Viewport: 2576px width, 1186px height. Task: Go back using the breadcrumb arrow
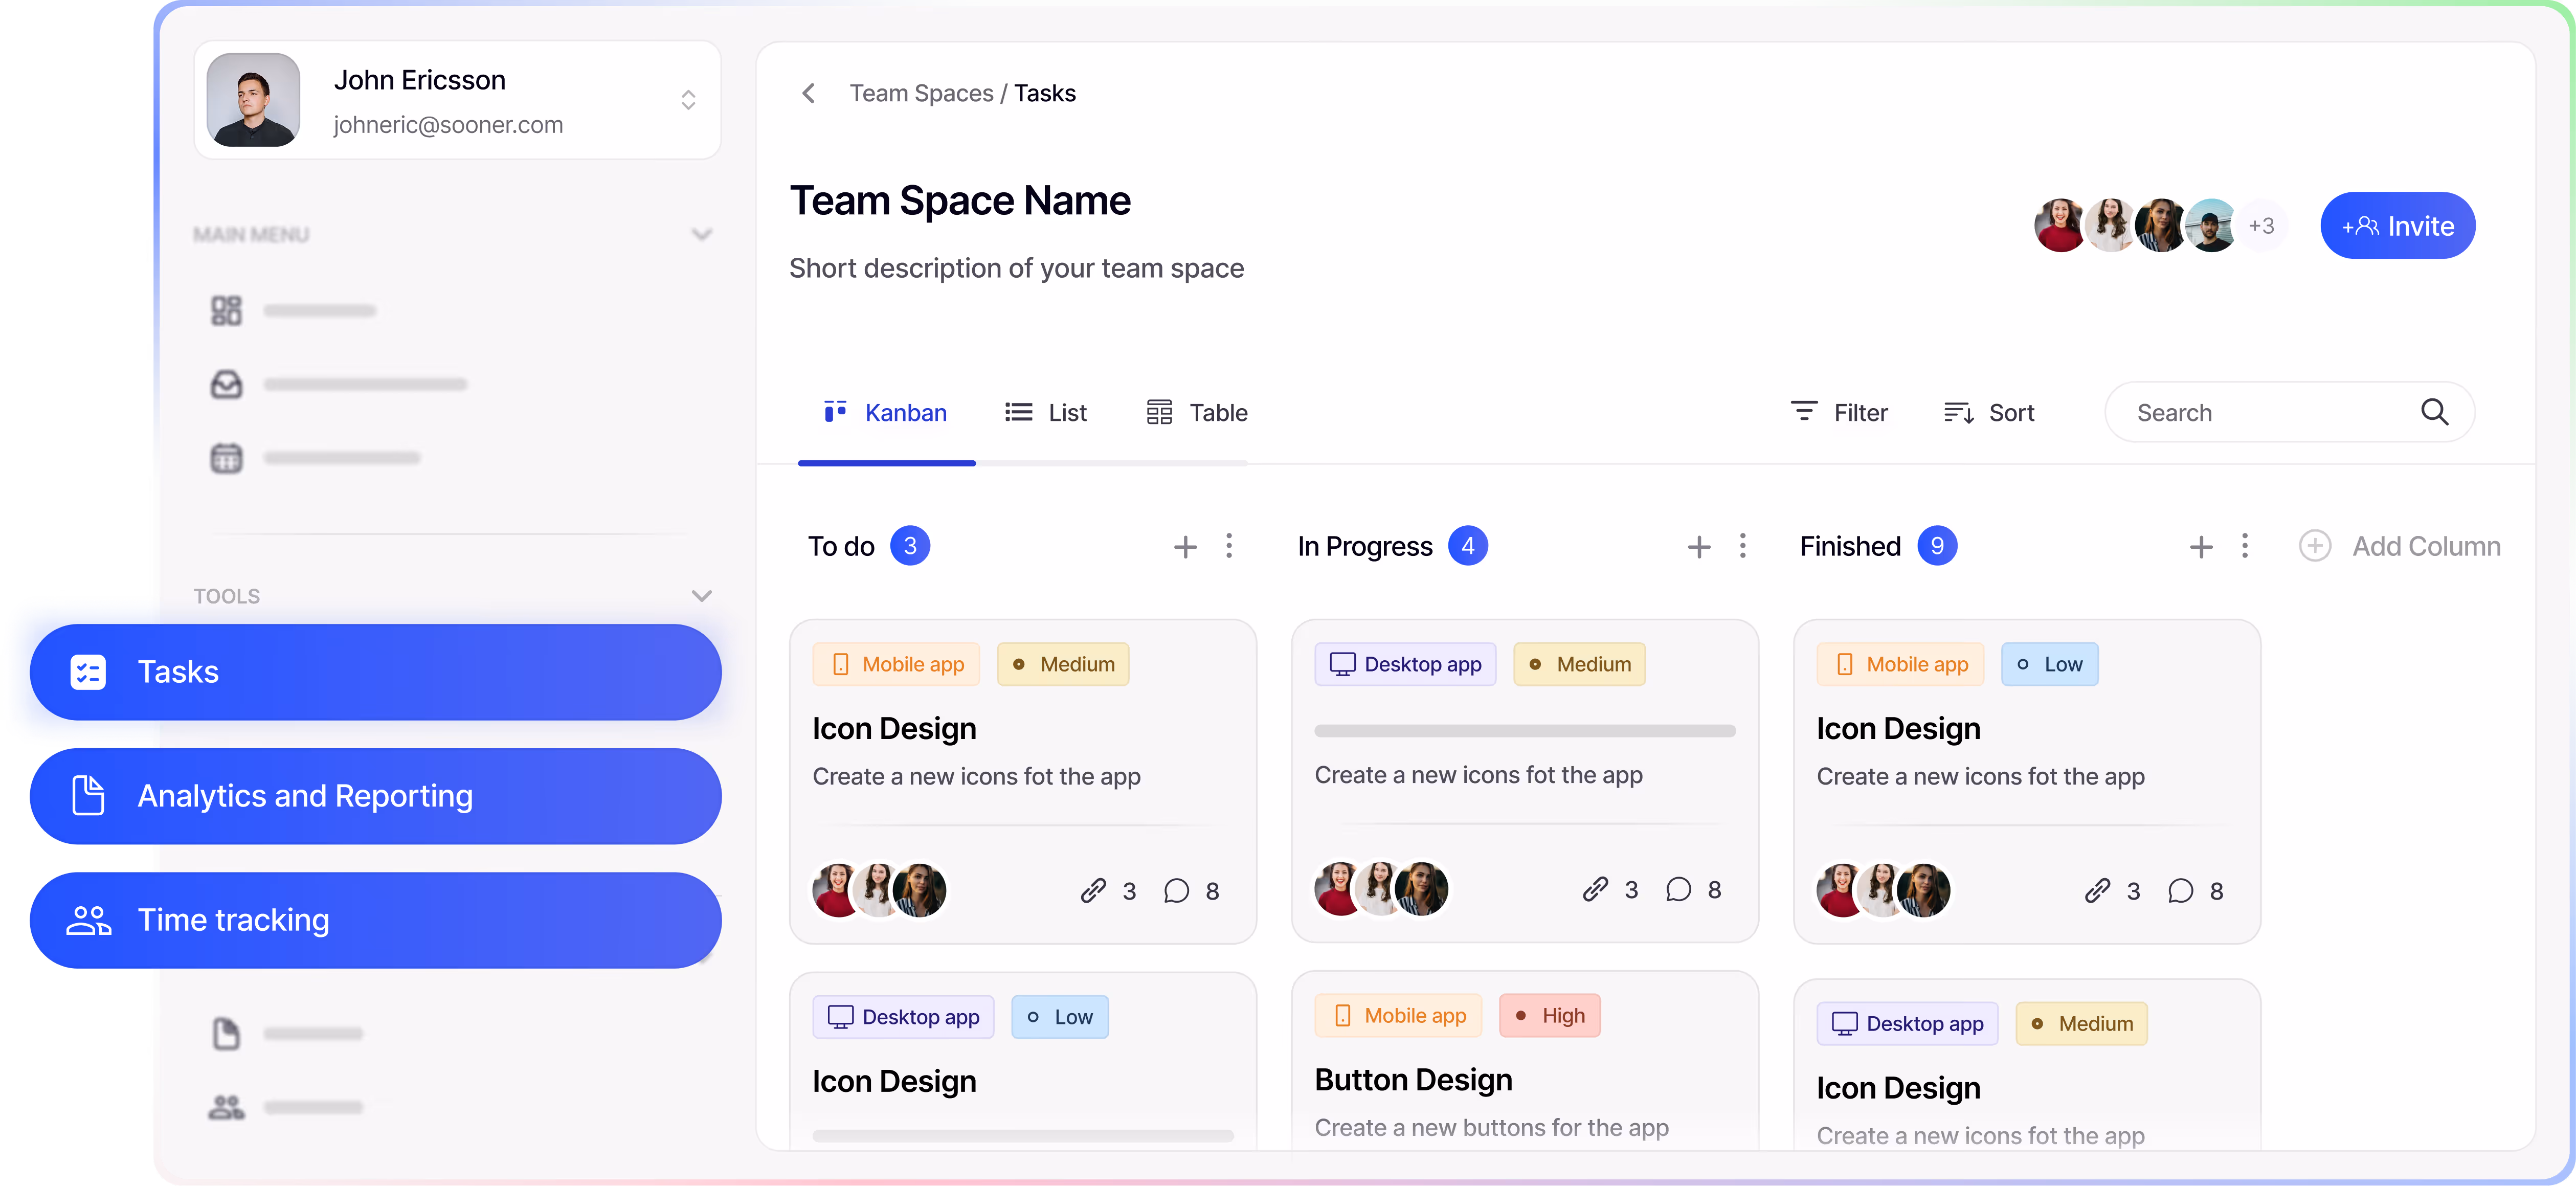[808, 93]
